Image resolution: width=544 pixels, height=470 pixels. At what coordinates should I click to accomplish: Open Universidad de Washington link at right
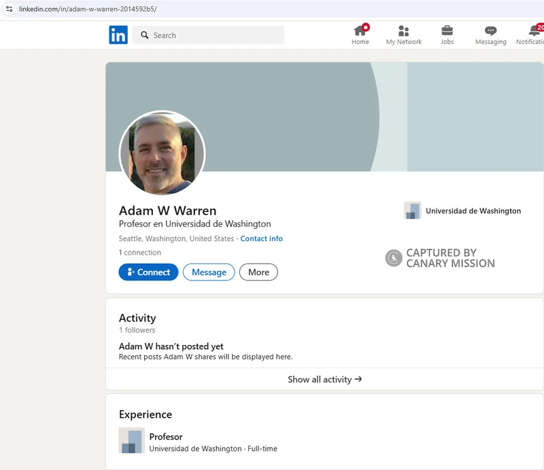pyautogui.click(x=473, y=211)
